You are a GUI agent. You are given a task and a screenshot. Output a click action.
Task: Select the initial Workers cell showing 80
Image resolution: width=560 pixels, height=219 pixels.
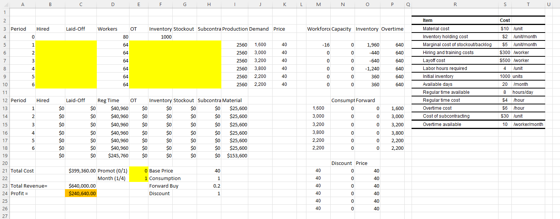pos(113,36)
